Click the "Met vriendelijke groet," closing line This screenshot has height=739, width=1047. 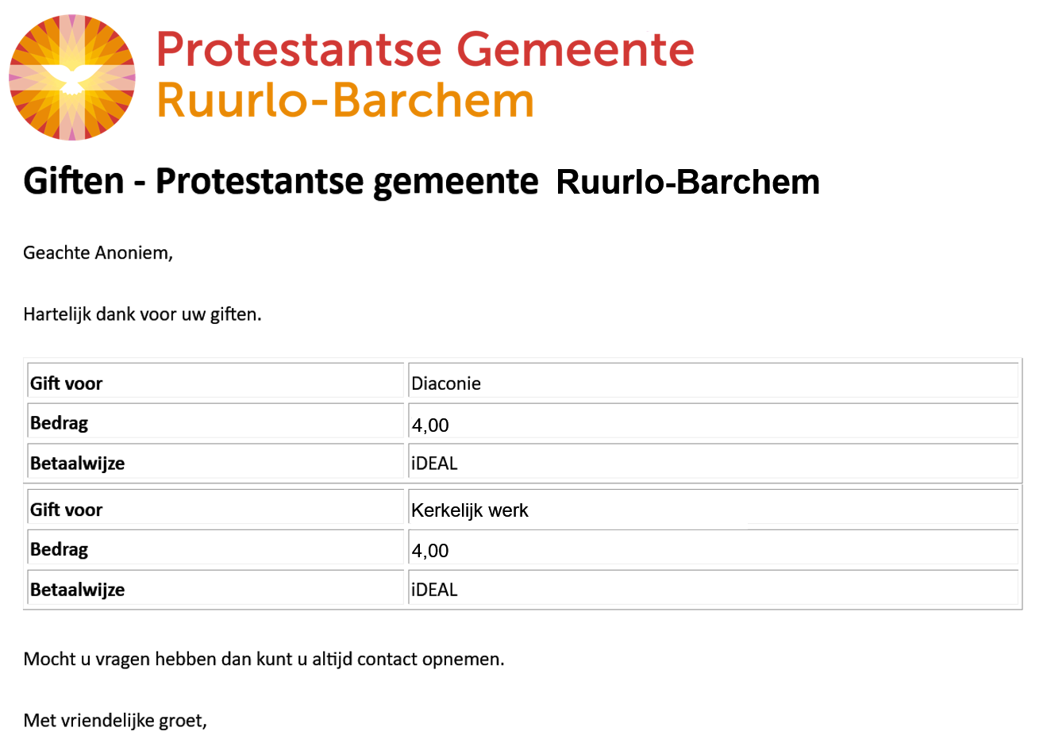coord(115,721)
